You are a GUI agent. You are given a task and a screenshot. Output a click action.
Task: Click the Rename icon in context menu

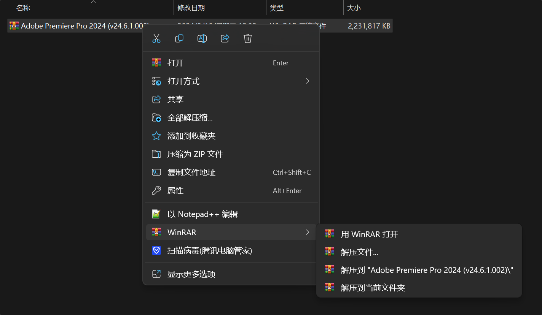point(202,38)
